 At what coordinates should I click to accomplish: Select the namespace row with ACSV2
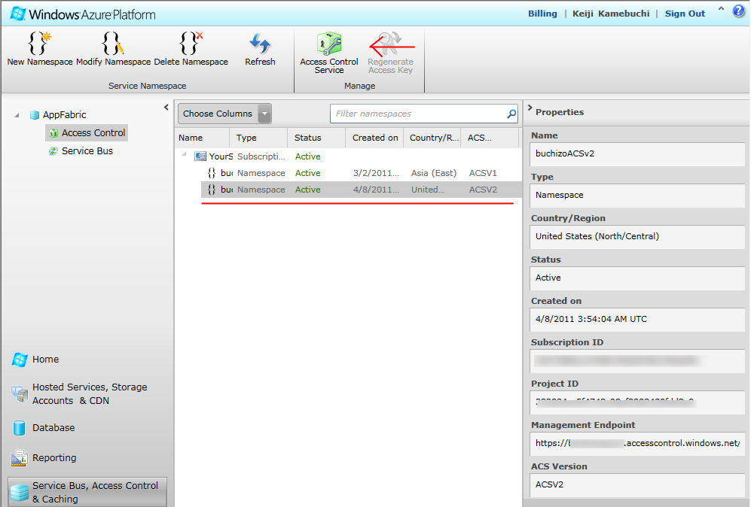tap(361, 190)
